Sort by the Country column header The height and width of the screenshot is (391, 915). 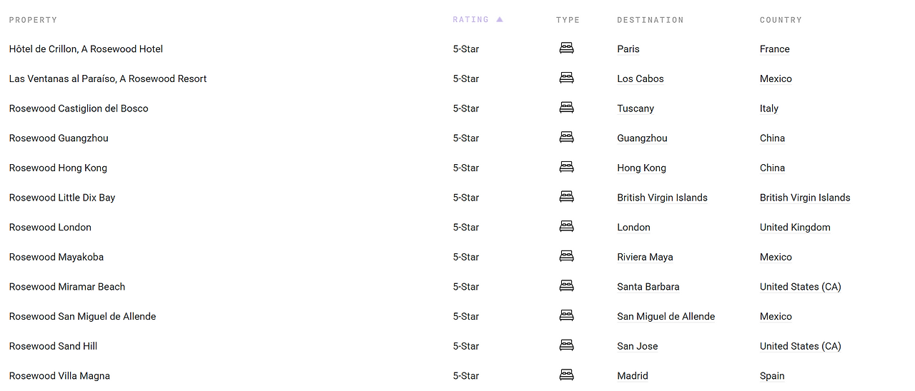click(781, 20)
